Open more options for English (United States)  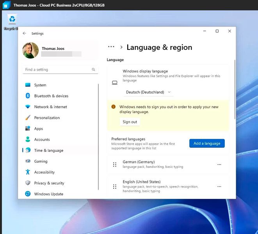click(x=219, y=187)
